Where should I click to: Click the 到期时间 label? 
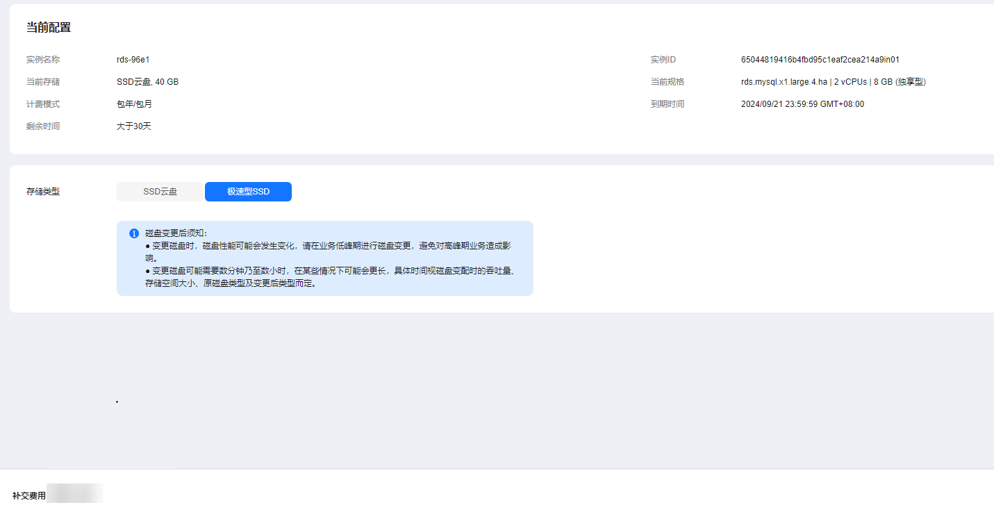tap(667, 104)
